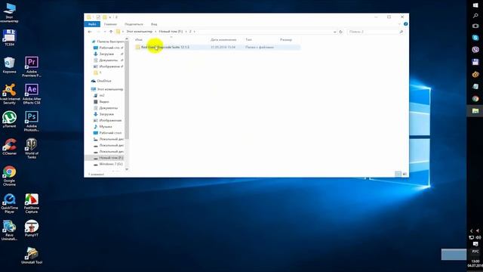Go back with the Explorer back arrow
This screenshot has width=483, height=272.
click(90, 32)
